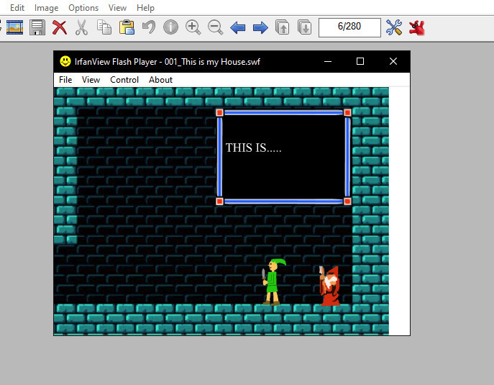
Task: Open the image Information icon
Action: [x=170, y=27]
